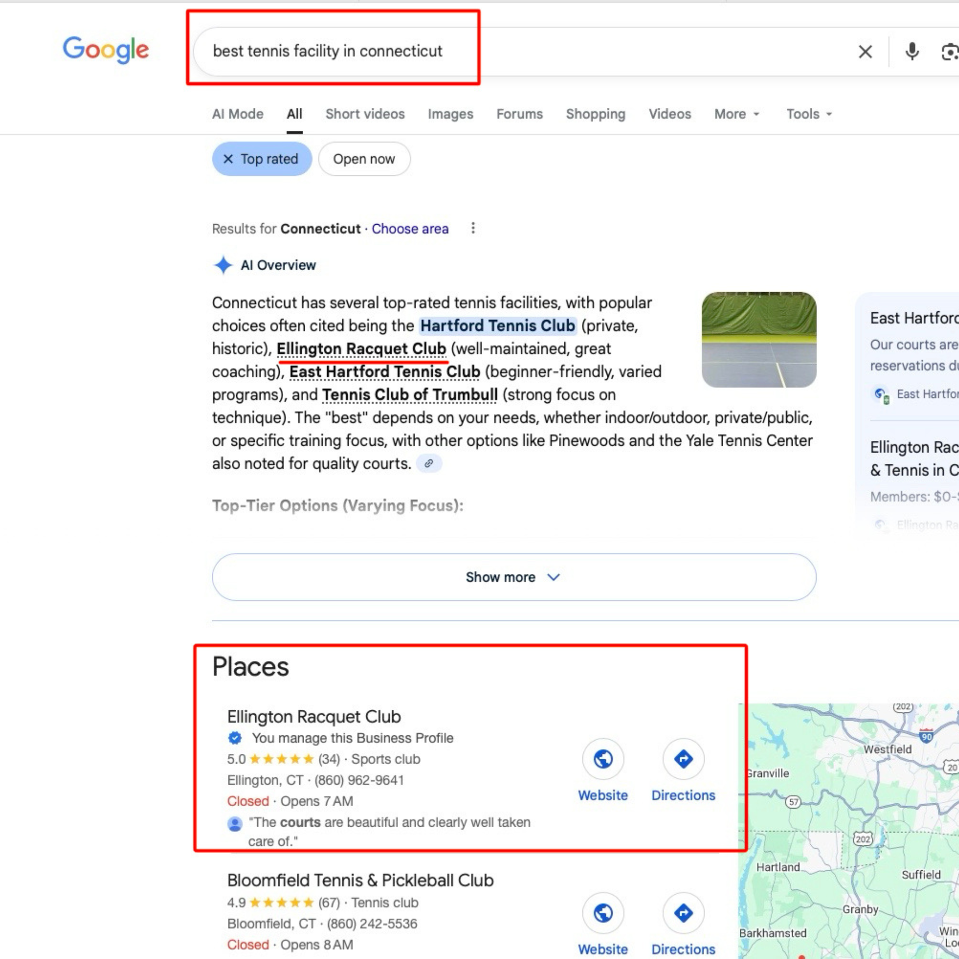Open Ellington Racquet Club website globe icon
The width and height of the screenshot is (959, 959).
pos(603,759)
